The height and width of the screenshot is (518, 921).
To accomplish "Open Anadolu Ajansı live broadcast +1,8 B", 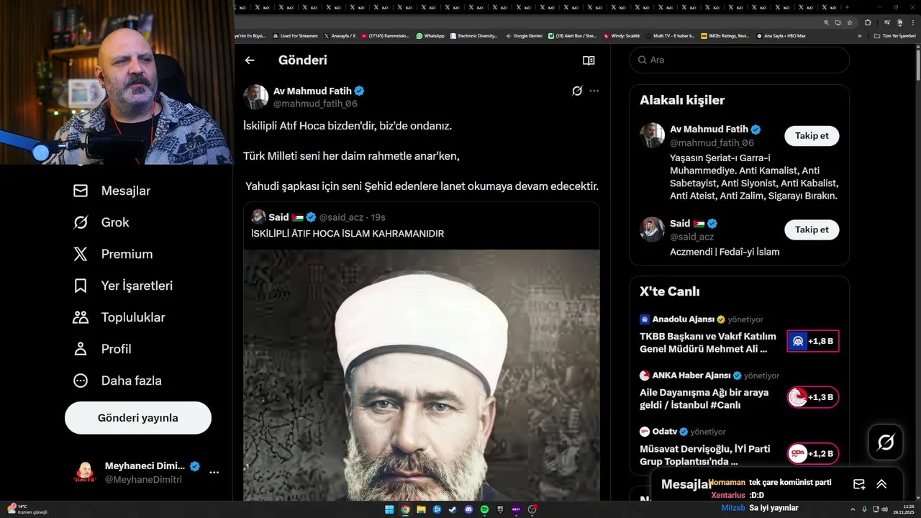I will pyautogui.click(x=813, y=341).
